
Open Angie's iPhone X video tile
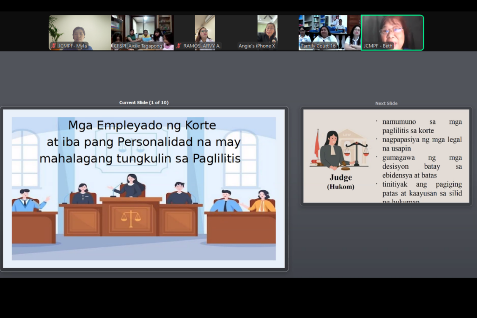pyautogui.click(x=267, y=32)
